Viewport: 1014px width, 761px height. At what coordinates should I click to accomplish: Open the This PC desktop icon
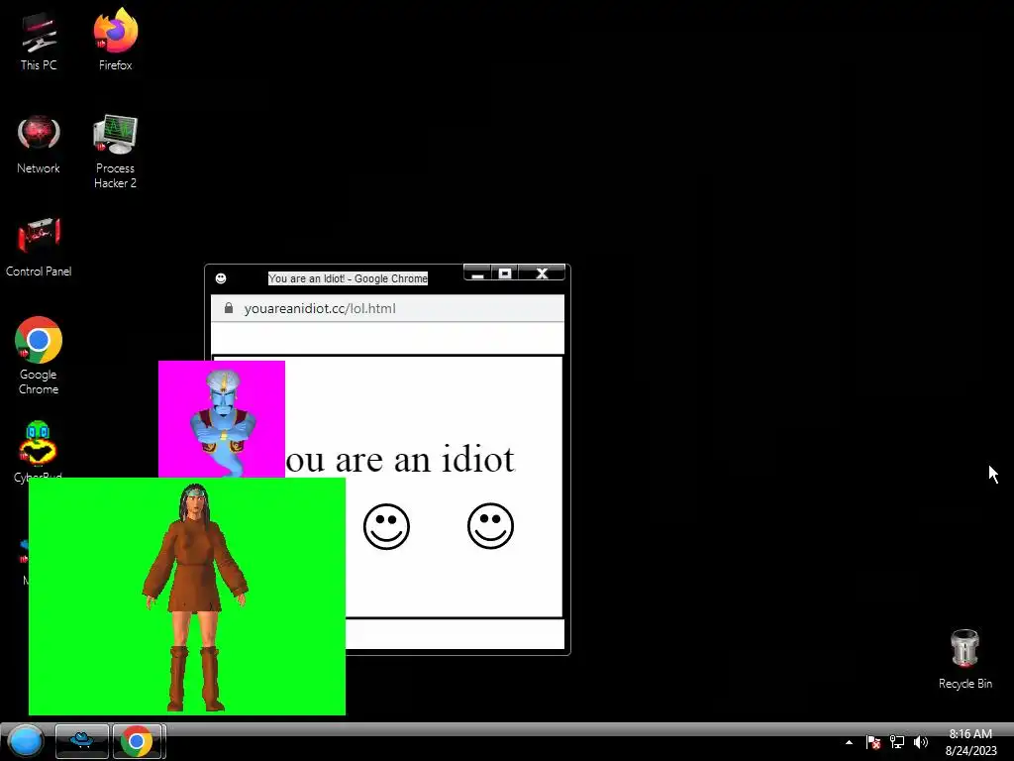[x=39, y=40]
